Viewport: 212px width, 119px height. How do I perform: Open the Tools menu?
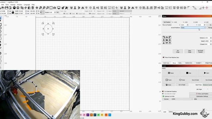tap(7, 5)
